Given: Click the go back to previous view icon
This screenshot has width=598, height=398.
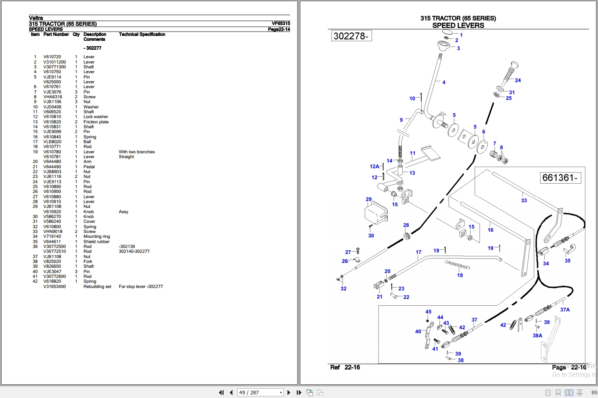Looking at the screenshot, I should (x=310, y=392).
